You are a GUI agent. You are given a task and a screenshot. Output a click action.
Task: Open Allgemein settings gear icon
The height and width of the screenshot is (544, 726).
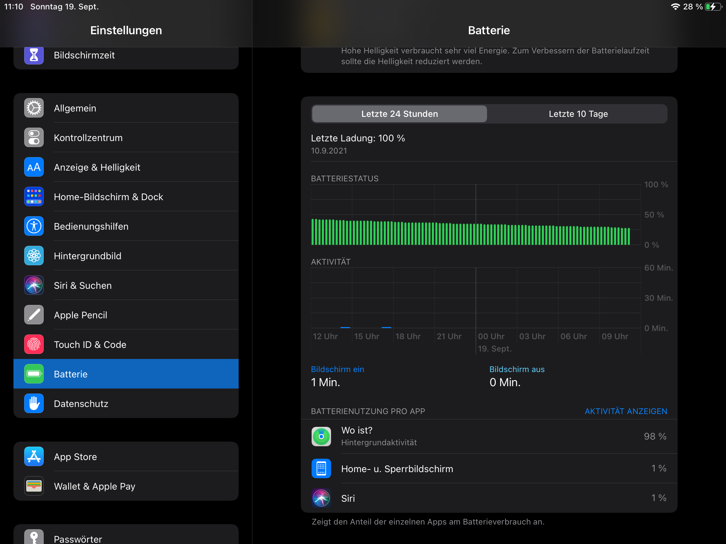(34, 108)
